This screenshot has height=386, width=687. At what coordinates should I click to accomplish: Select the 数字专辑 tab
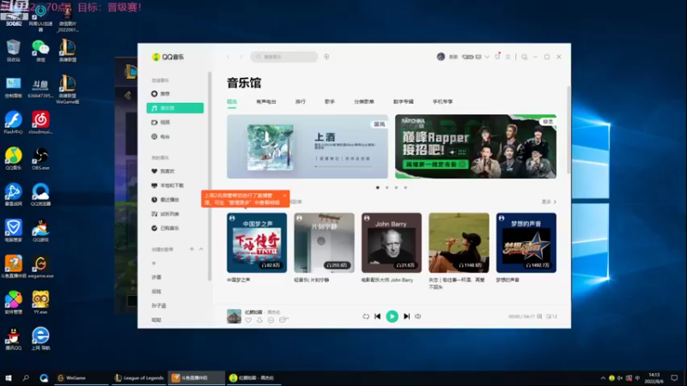click(x=403, y=101)
